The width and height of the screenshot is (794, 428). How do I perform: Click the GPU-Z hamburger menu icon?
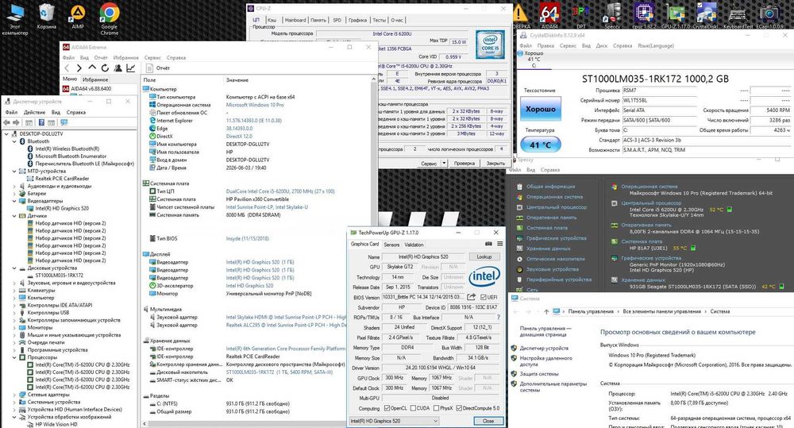[x=499, y=244]
